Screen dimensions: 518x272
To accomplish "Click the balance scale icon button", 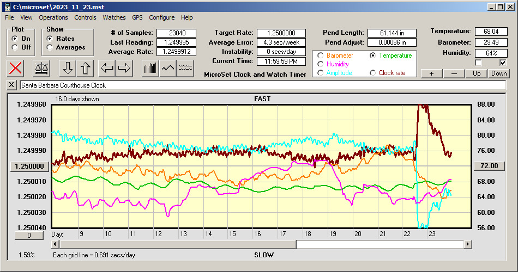I will (x=40, y=68).
